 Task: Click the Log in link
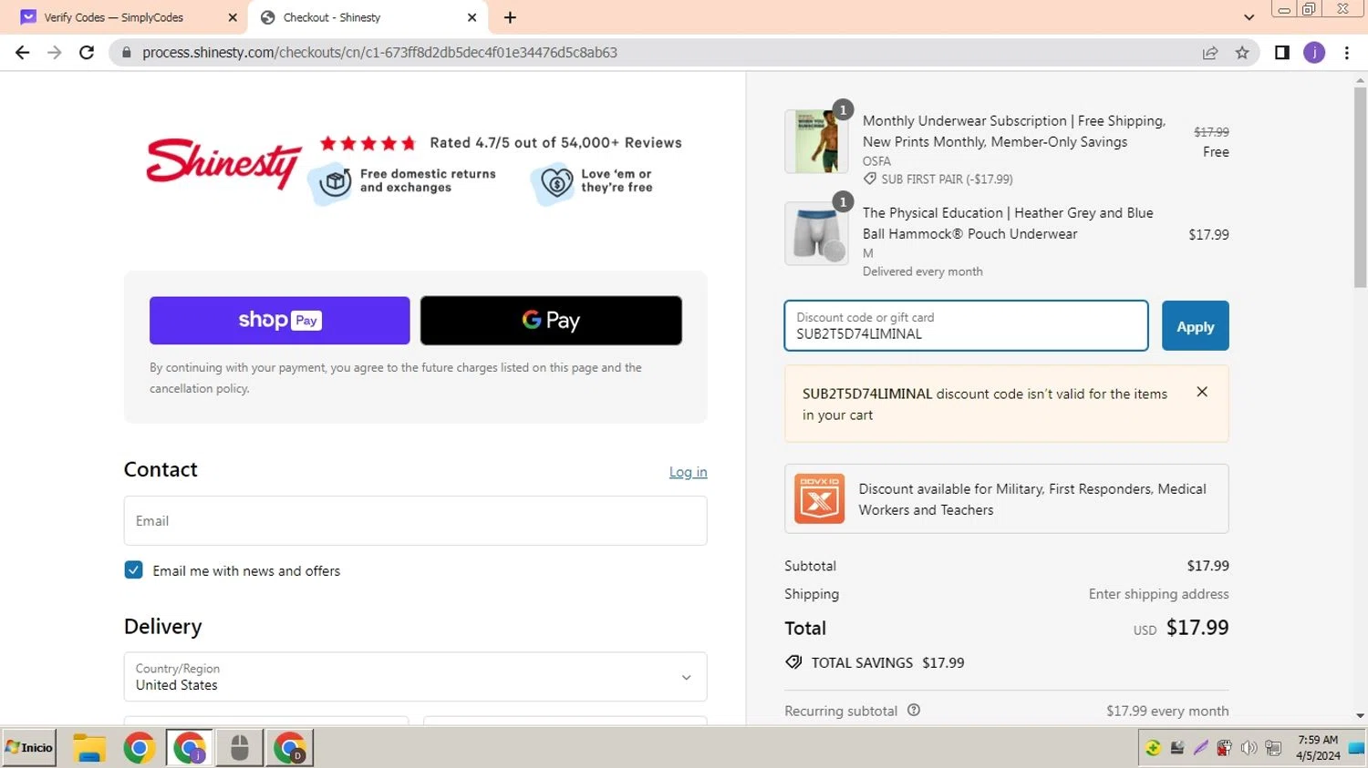[x=689, y=472]
